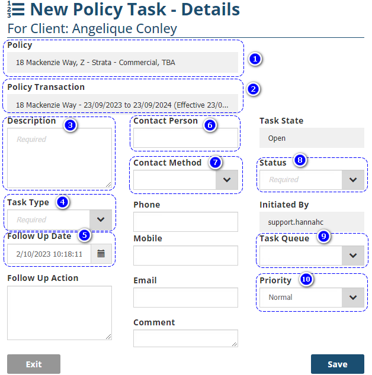
Task: Change the Priority dropdown from Normal
Action: (353, 298)
